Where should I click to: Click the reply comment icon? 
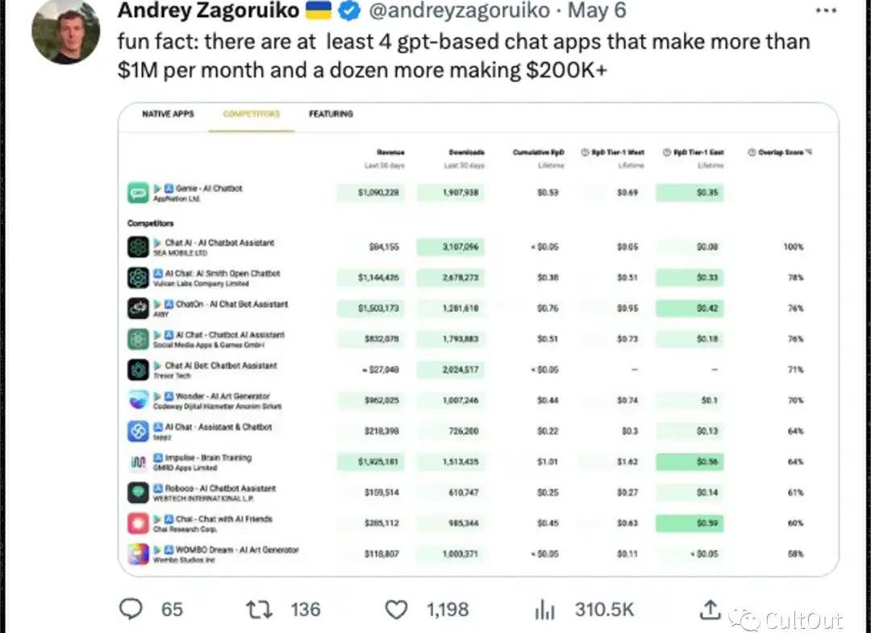(131, 610)
